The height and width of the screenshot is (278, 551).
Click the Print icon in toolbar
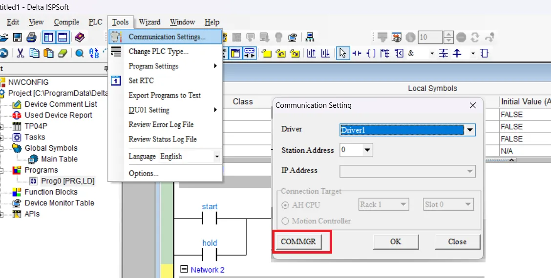tap(31, 37)
